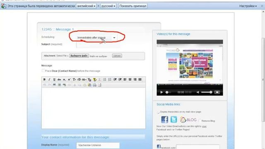Image resolution: width=265 pixels, height=149 pixels.
Task: Apply subscript formatting in the editor
Action: (64, 79)
